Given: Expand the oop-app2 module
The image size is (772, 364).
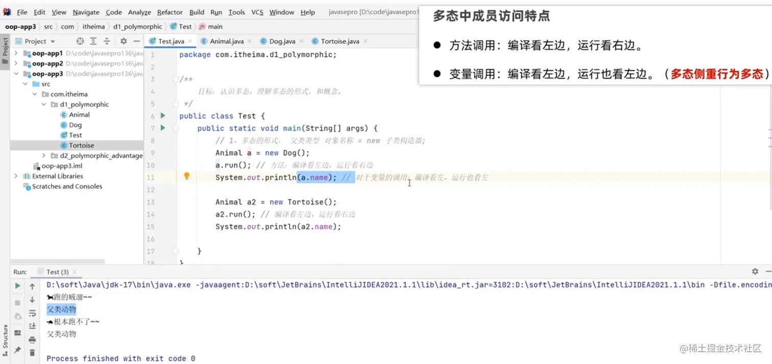Looking at the screenshot, I should [x=16, y=63].
